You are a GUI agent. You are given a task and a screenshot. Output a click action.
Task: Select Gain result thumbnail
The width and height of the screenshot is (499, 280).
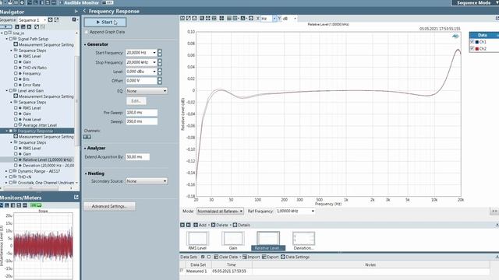coord(233,241)
